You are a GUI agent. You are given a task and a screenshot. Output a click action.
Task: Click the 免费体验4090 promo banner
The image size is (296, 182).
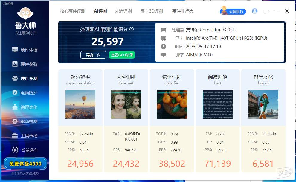tap(25, 164)
